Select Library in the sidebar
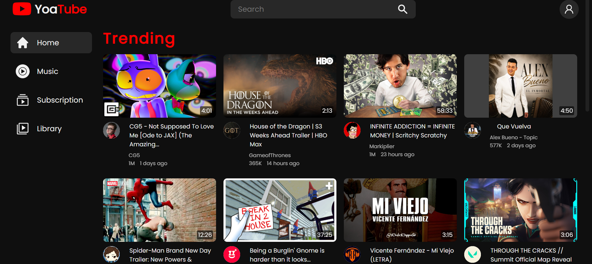The image size is (592, 264). 51,128
